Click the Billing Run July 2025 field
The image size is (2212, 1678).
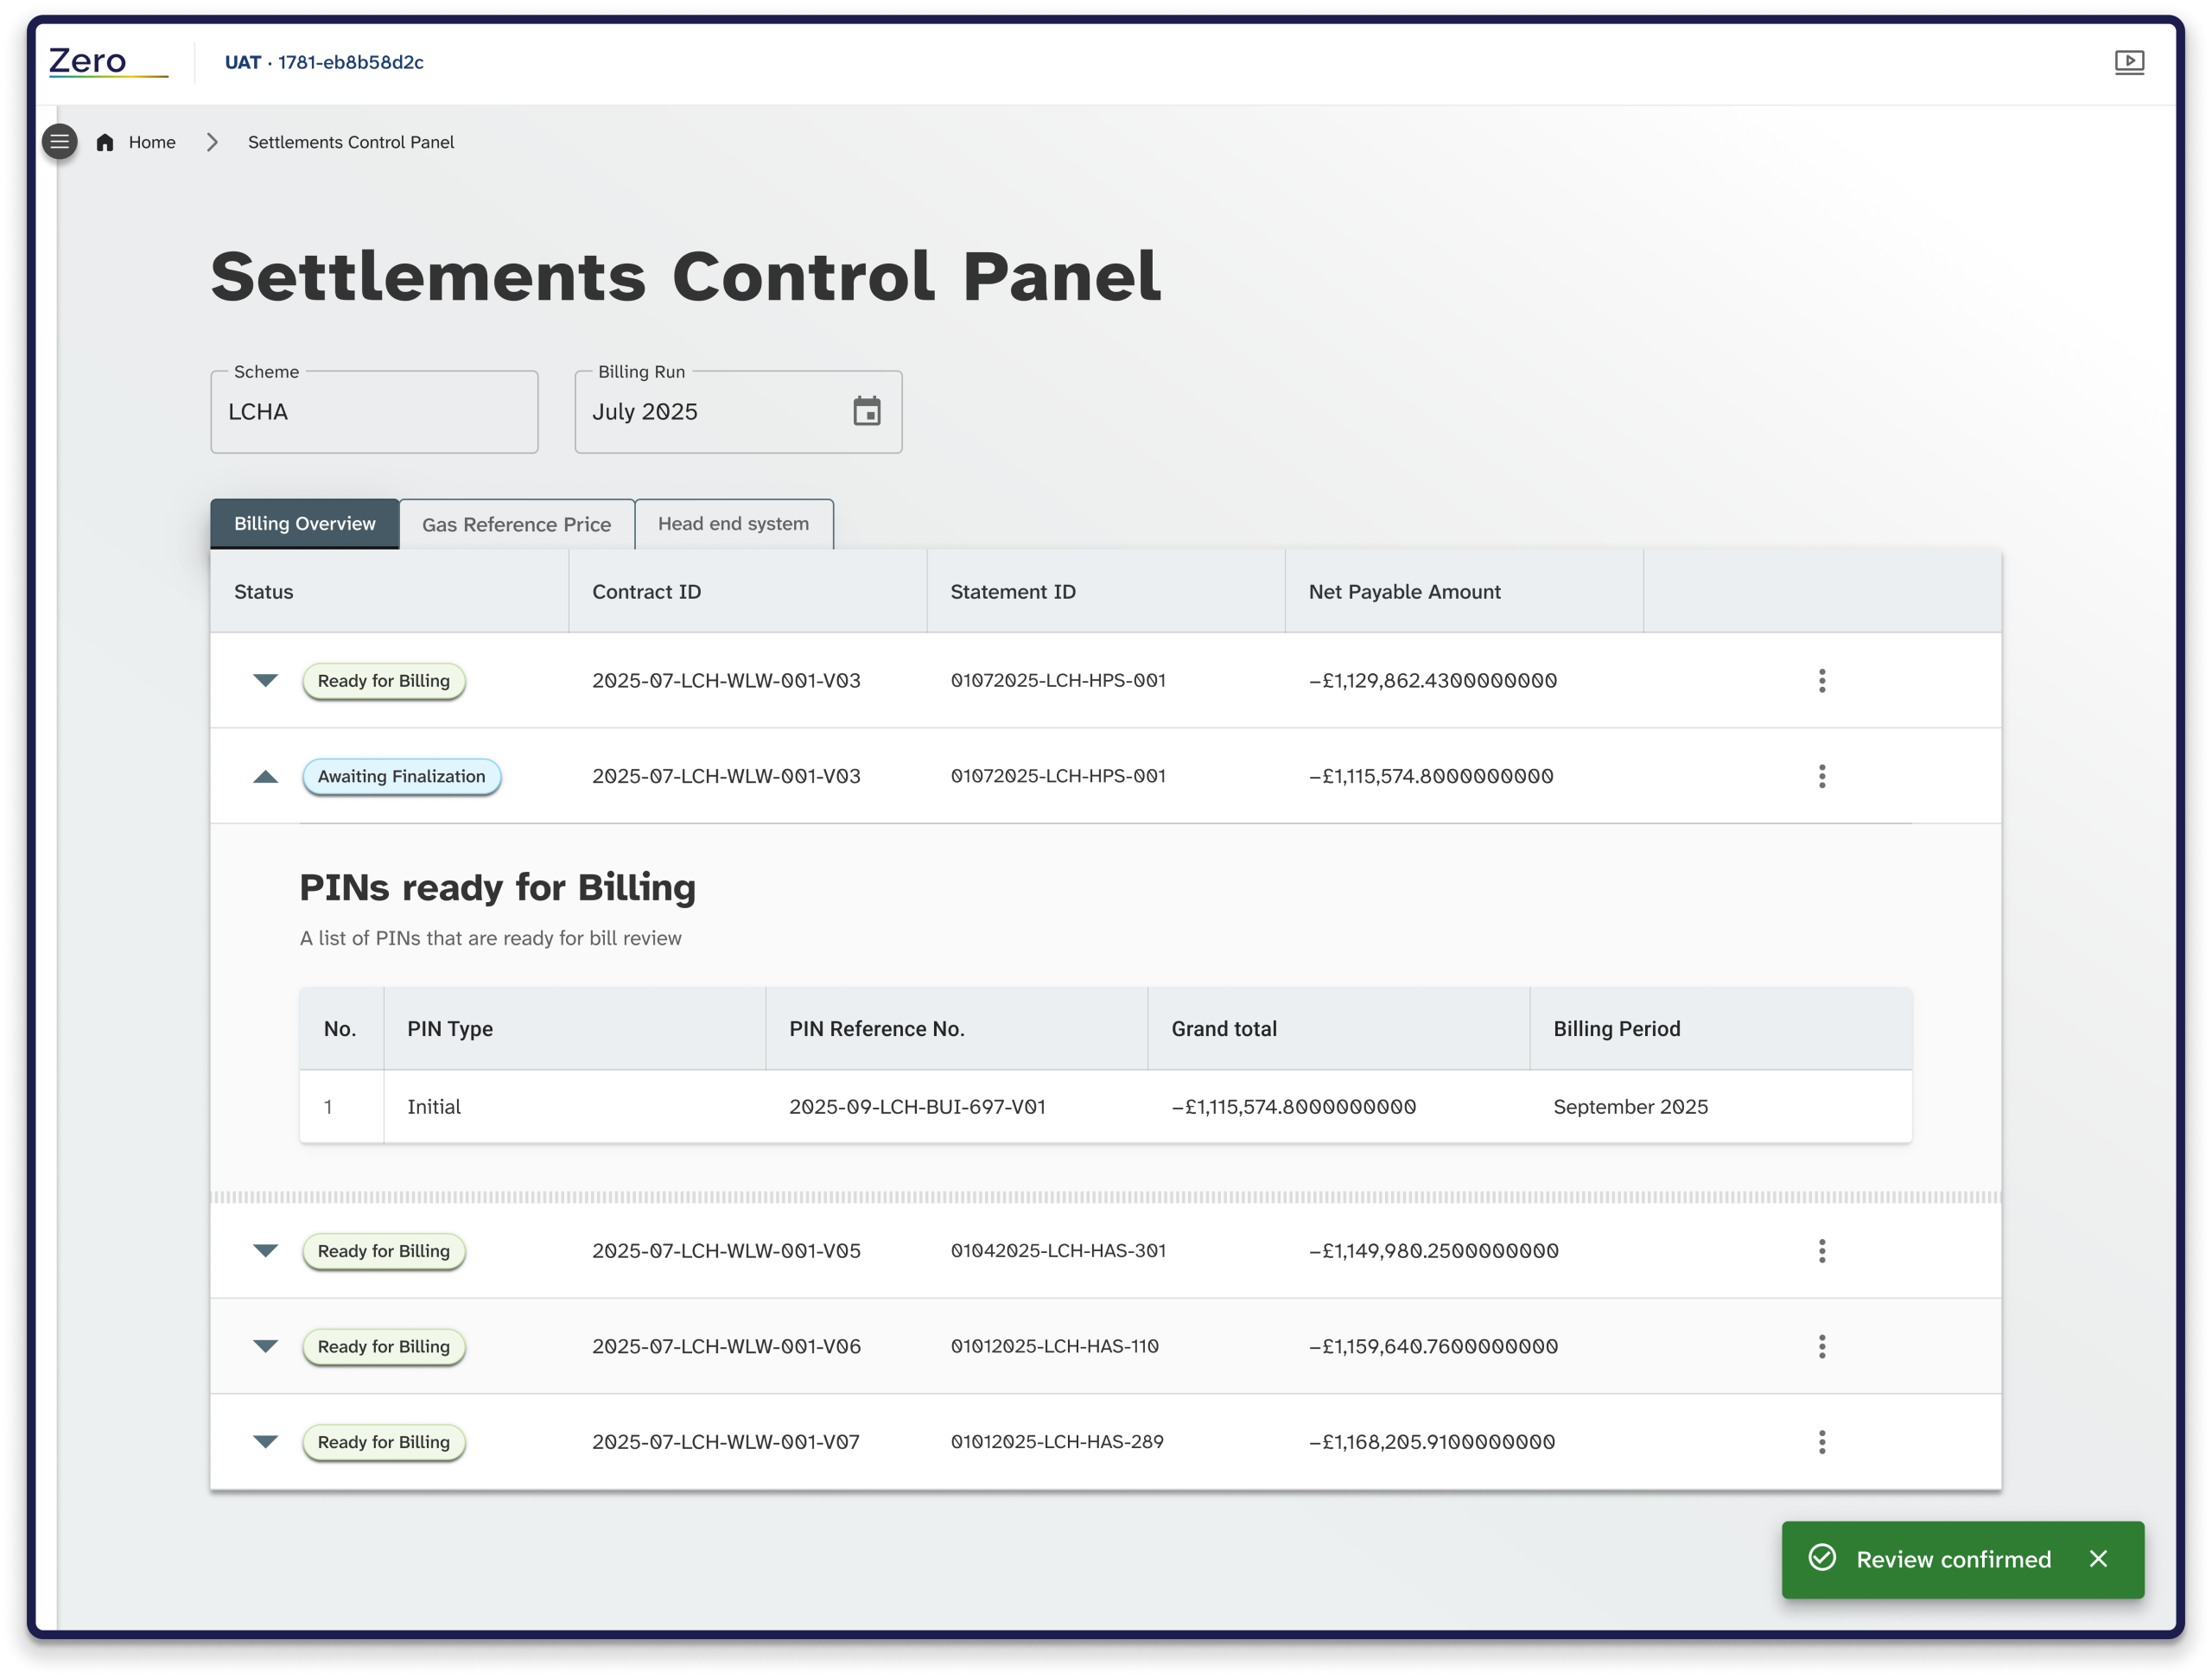point(738,412)
